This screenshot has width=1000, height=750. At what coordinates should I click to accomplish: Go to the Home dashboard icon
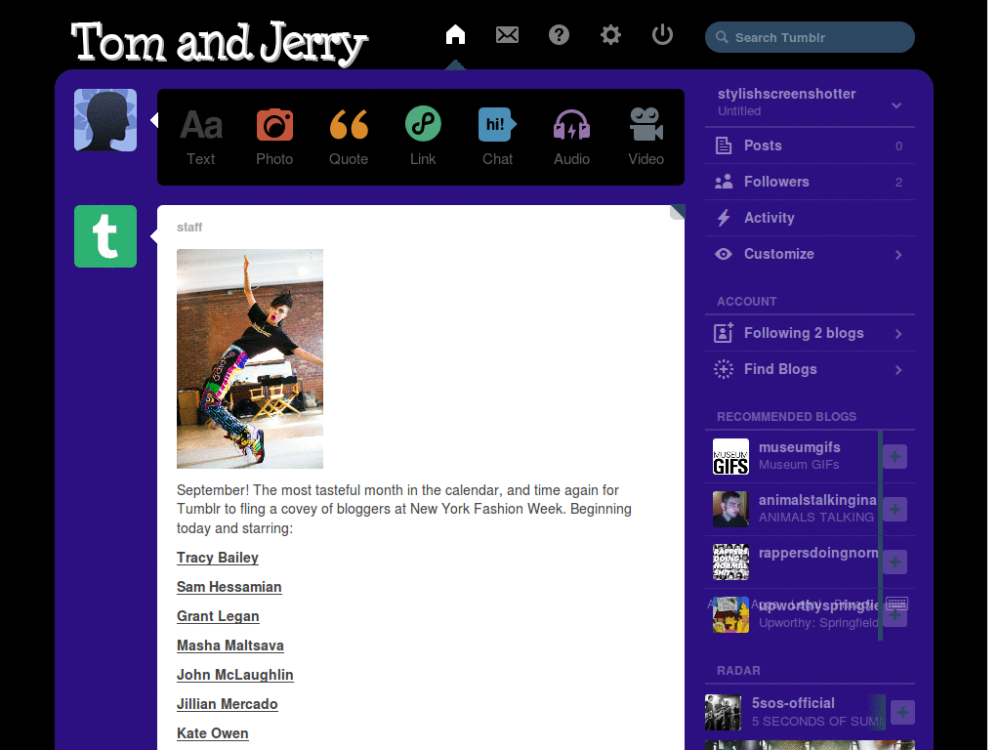click(x=455, y=34)
